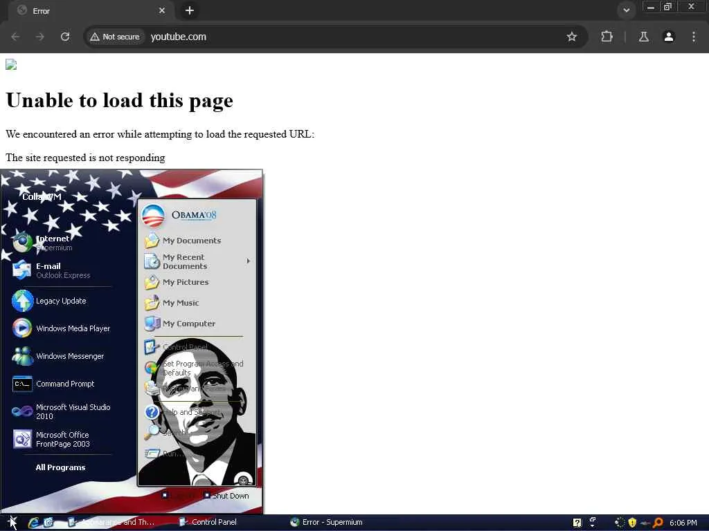
Task: Select the Error browser tab
Action: pyautogui.click(x=91, y=10)
